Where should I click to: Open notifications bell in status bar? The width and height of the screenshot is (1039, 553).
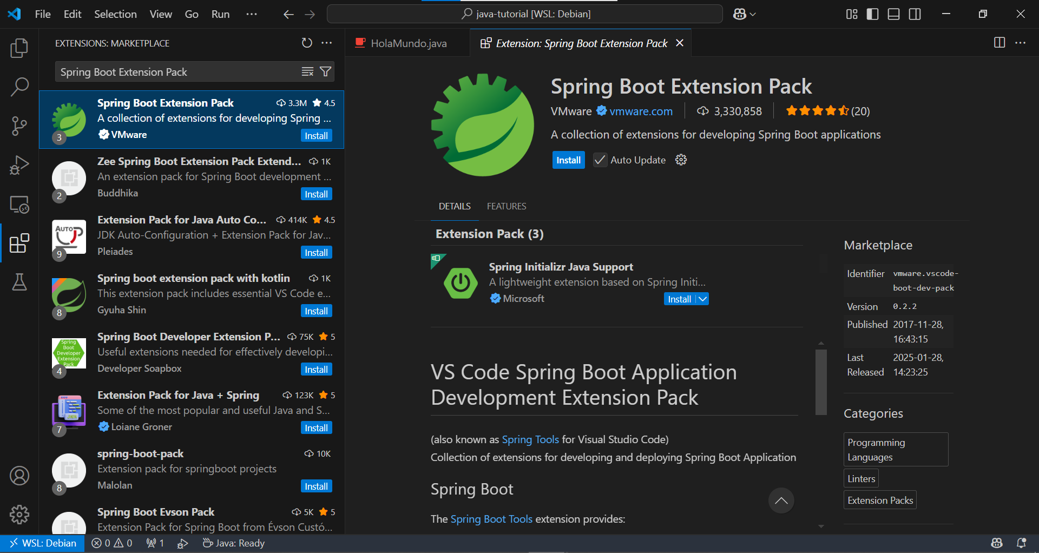1022,543
